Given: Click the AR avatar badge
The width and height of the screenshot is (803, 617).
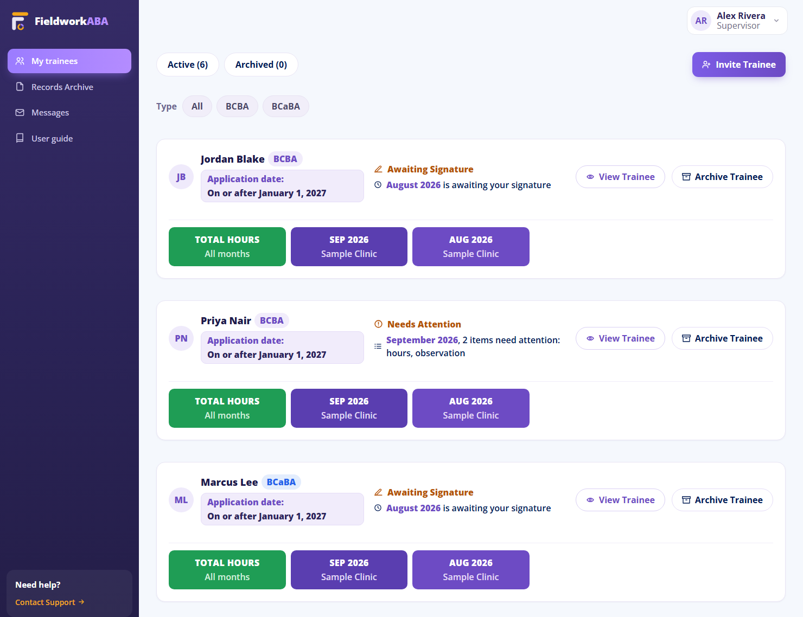Looking at the screenshot, I should (x=701, y=21).
